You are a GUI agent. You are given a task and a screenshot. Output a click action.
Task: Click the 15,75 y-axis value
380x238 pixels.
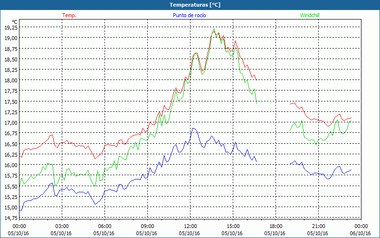(11, 175)
